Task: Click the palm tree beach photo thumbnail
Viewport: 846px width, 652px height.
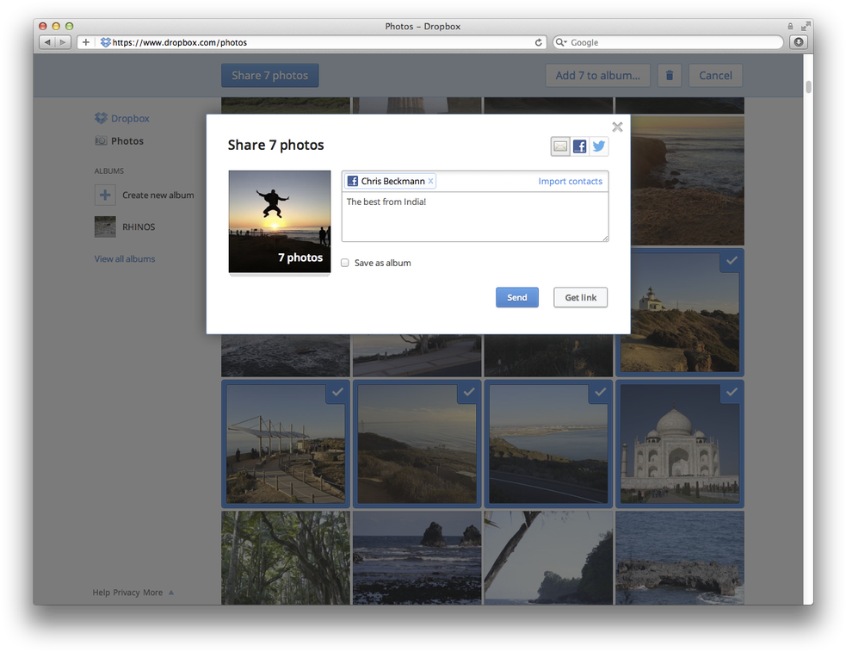Action: pos(548,558)
